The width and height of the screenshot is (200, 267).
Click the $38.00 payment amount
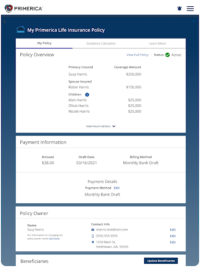click(48, 163)
